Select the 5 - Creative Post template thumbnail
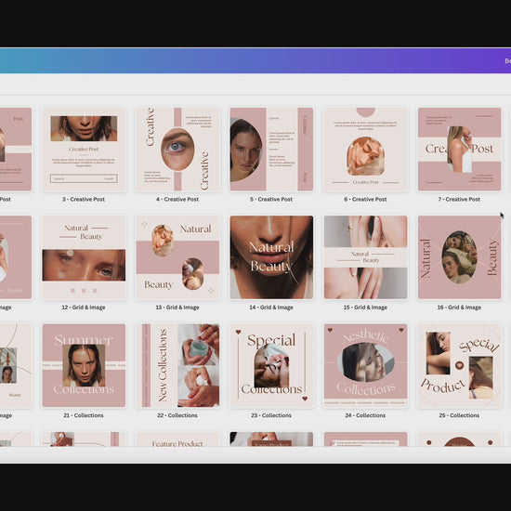Screen dimensions: 511x511 [271, 150]
